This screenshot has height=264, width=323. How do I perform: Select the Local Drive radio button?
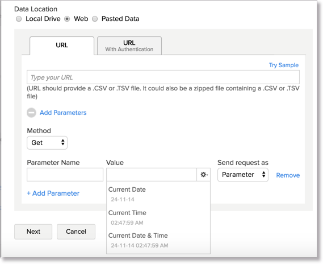pos(19,19)
